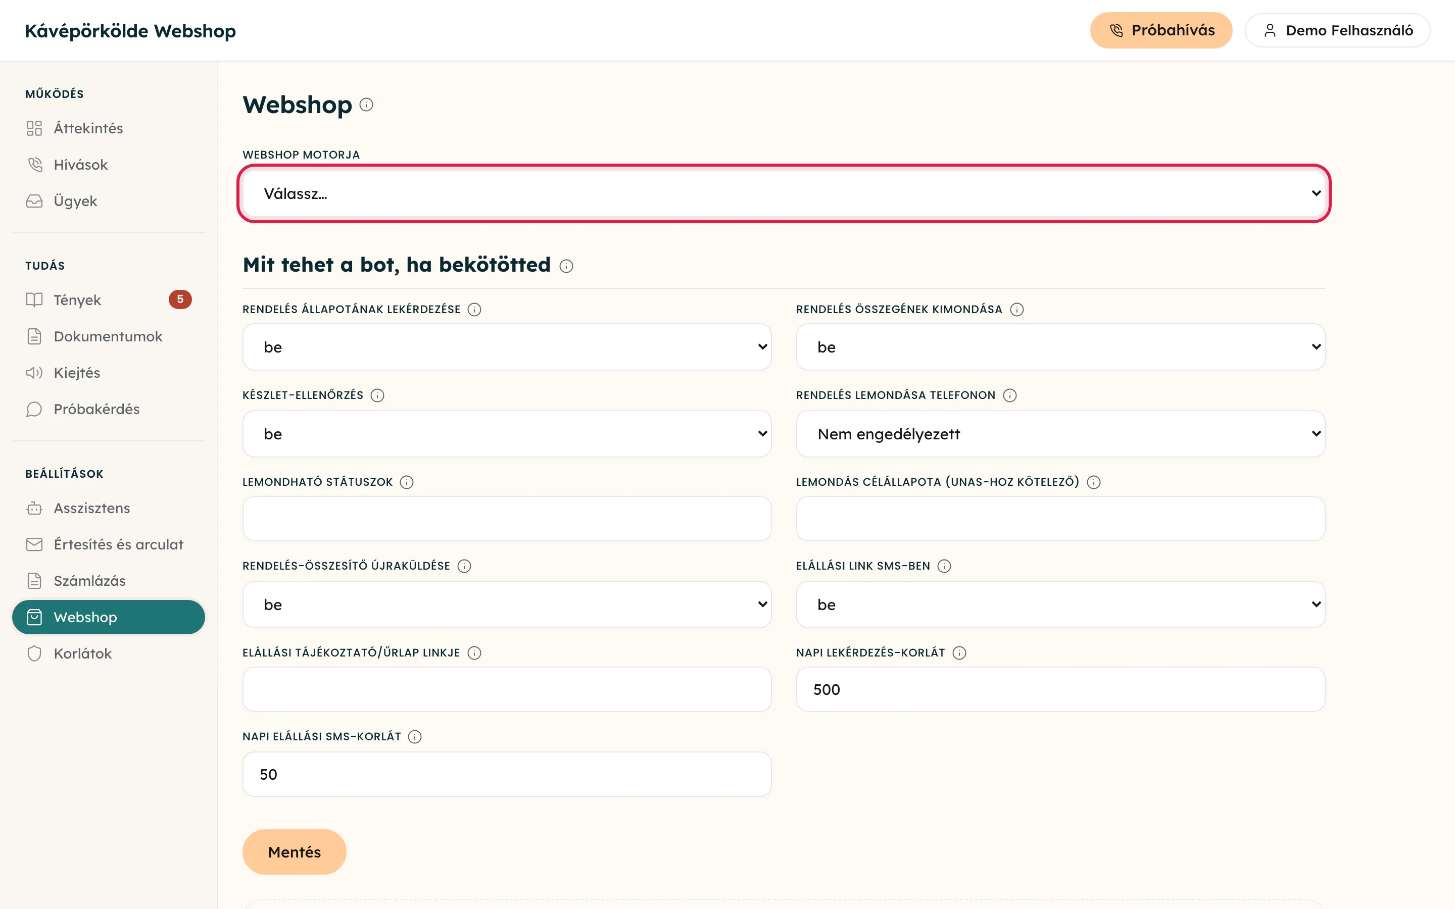Open Hívások in the sidebar
Screen dimensions: 1455x909
point(108,165)
